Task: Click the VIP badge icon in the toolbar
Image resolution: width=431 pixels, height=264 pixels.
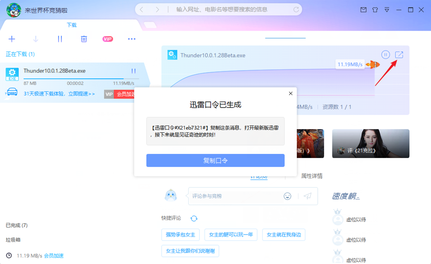Action: coord(108,39)
